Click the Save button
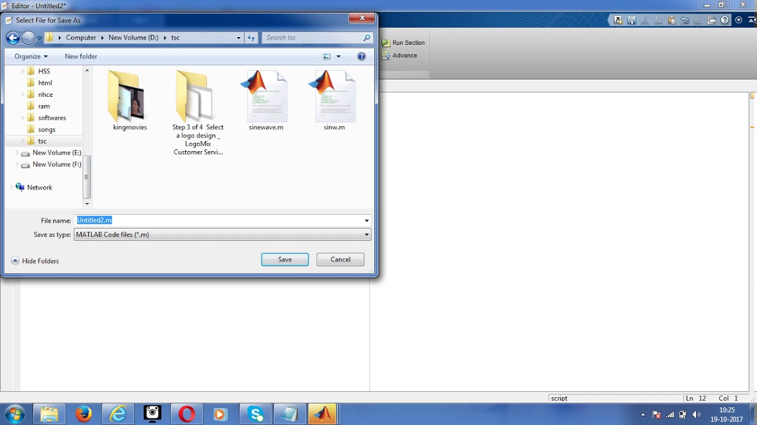This screenshot has width=757, height=425. tap(285, 260)
